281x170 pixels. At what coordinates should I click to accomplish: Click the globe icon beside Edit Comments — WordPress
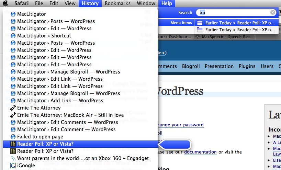pyautogui.click(x=13, y=122)
